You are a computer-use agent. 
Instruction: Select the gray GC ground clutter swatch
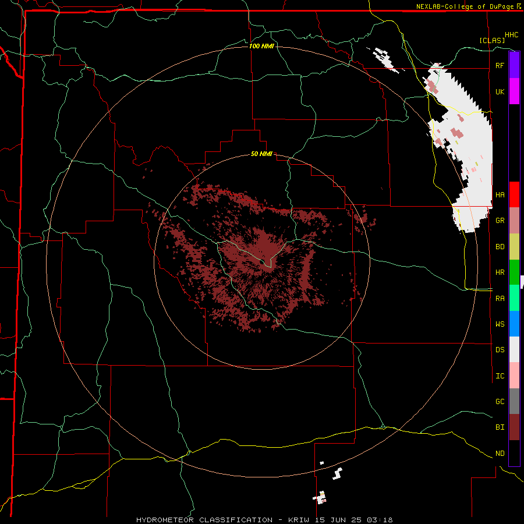(x=514, y=401)
